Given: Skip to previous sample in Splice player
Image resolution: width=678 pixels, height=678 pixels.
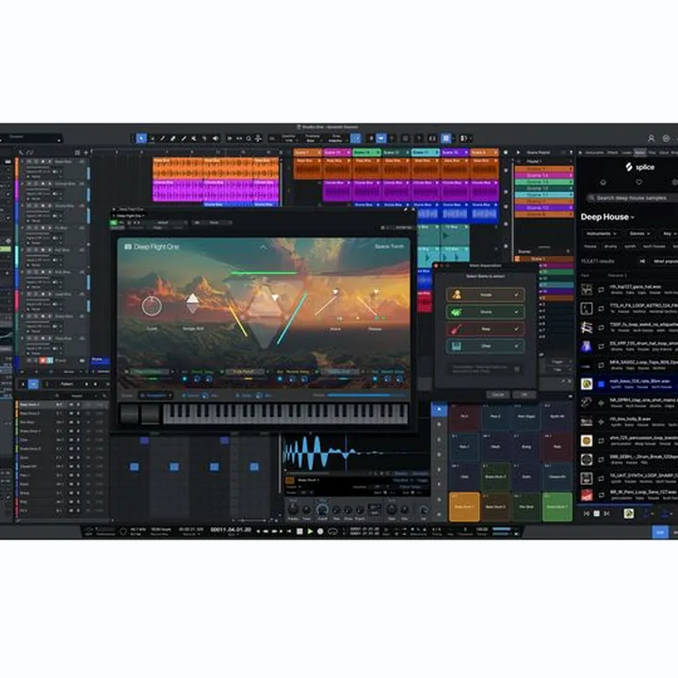Looking at the screenshot, I should pos(587,513).
